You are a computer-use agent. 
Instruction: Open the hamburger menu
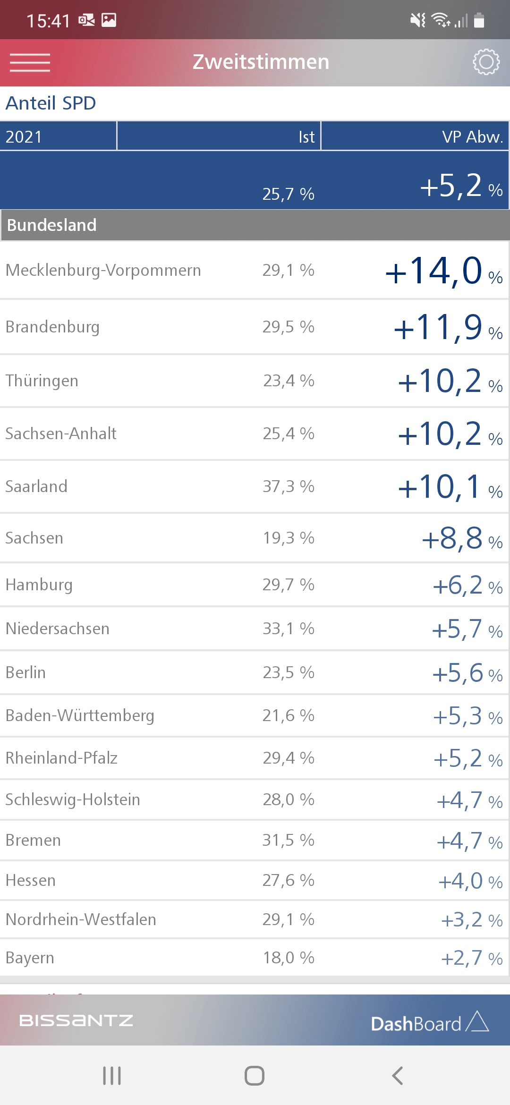(x=30, y=62)
